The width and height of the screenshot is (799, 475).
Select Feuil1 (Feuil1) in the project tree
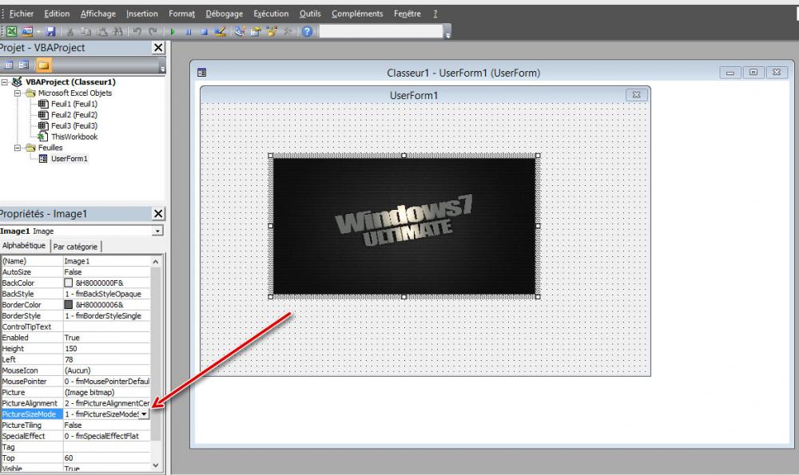[x=74, y=104]
